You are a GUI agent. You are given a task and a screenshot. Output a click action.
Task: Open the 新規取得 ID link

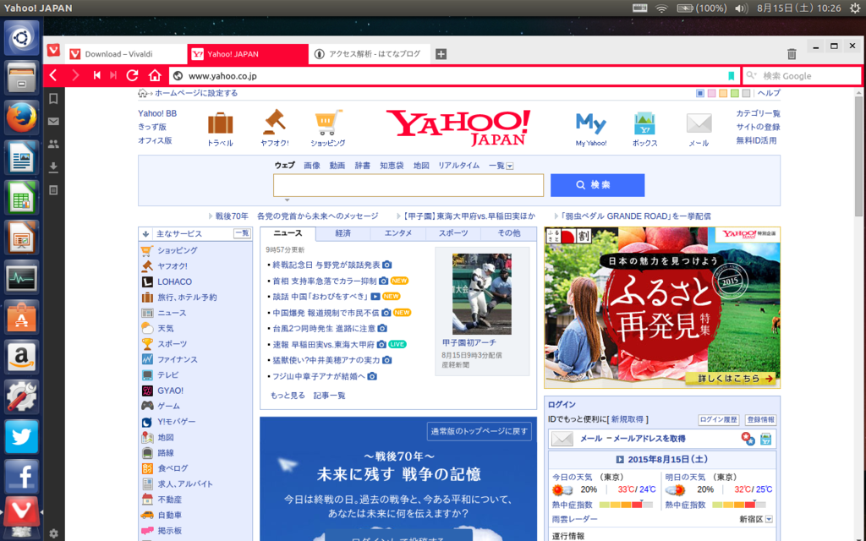[627, 419]
